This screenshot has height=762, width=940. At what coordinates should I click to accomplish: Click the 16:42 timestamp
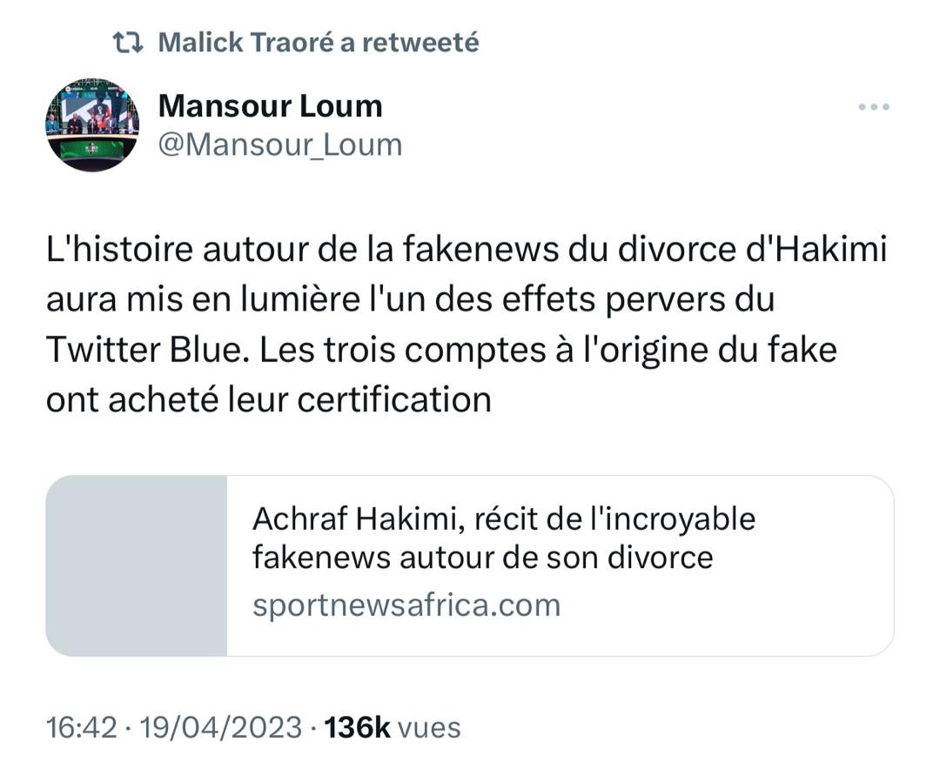81,727
